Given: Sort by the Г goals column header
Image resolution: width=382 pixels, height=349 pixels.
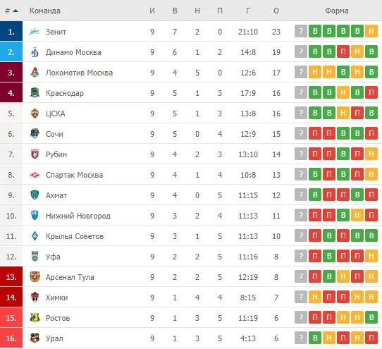Looking at the screenshot, I should 248,11.
